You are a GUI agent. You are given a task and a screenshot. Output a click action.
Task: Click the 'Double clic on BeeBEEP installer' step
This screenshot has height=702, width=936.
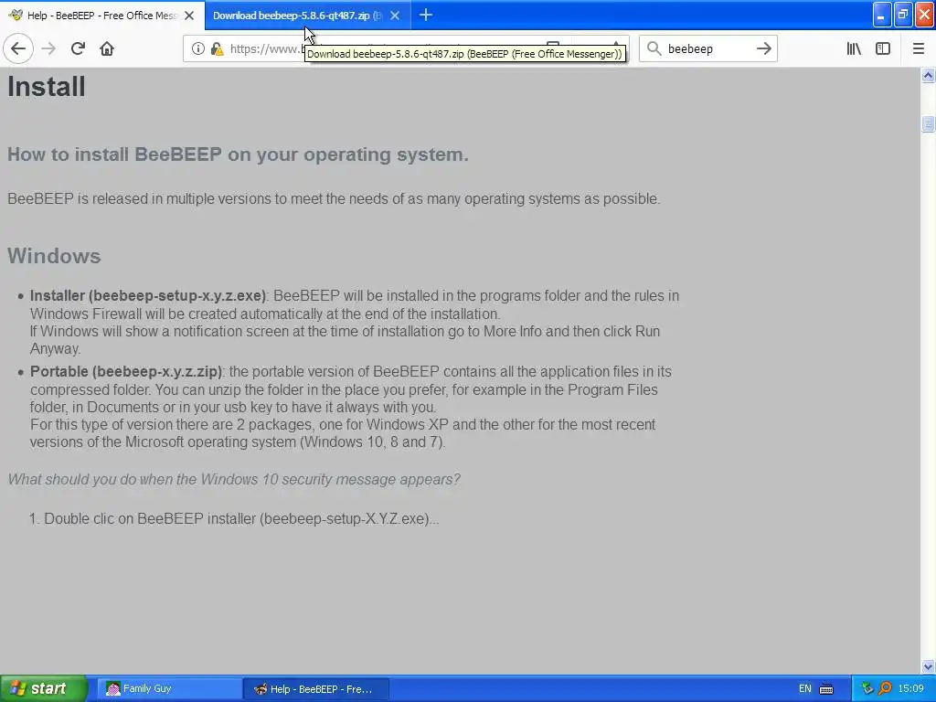click(241, 519)
